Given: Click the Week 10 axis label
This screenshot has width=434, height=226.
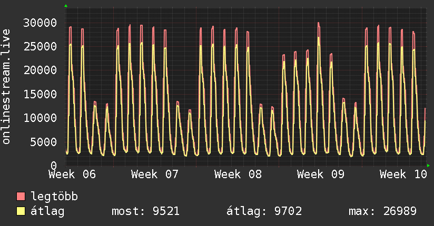Looking at the screenshot, I should 403,174.
